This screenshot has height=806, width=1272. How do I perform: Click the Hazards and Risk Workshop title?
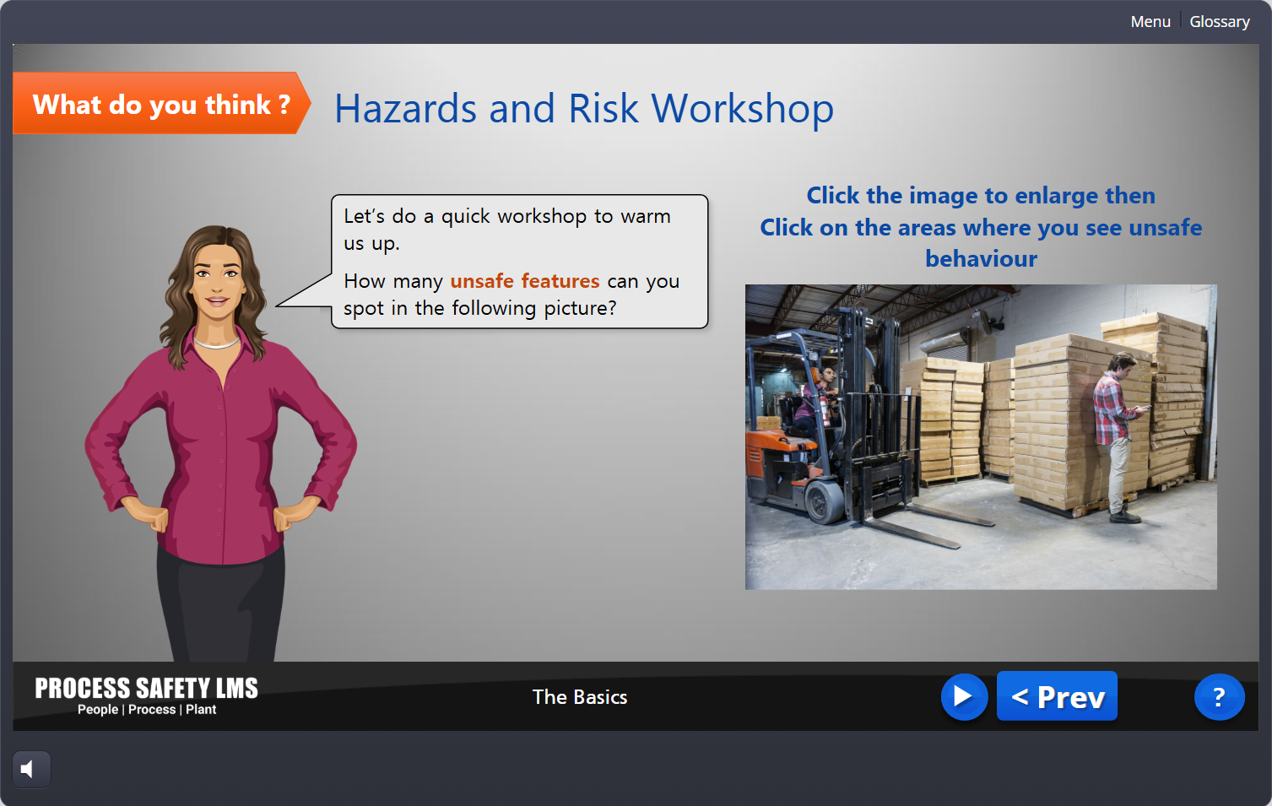coord(584,109)
